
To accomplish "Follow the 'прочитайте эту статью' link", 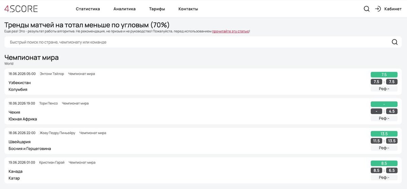I will (231, 31).
